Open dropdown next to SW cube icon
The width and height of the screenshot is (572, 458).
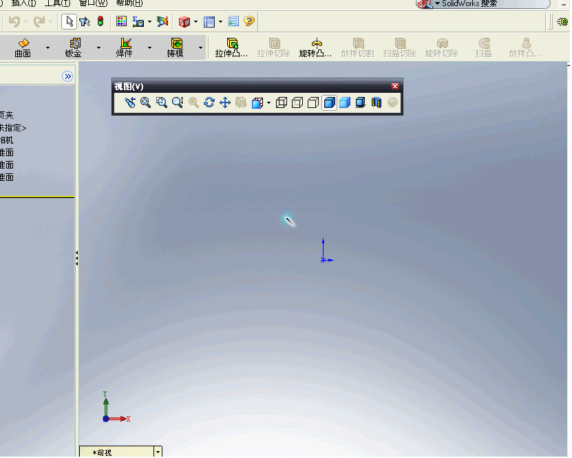[195, 22]
